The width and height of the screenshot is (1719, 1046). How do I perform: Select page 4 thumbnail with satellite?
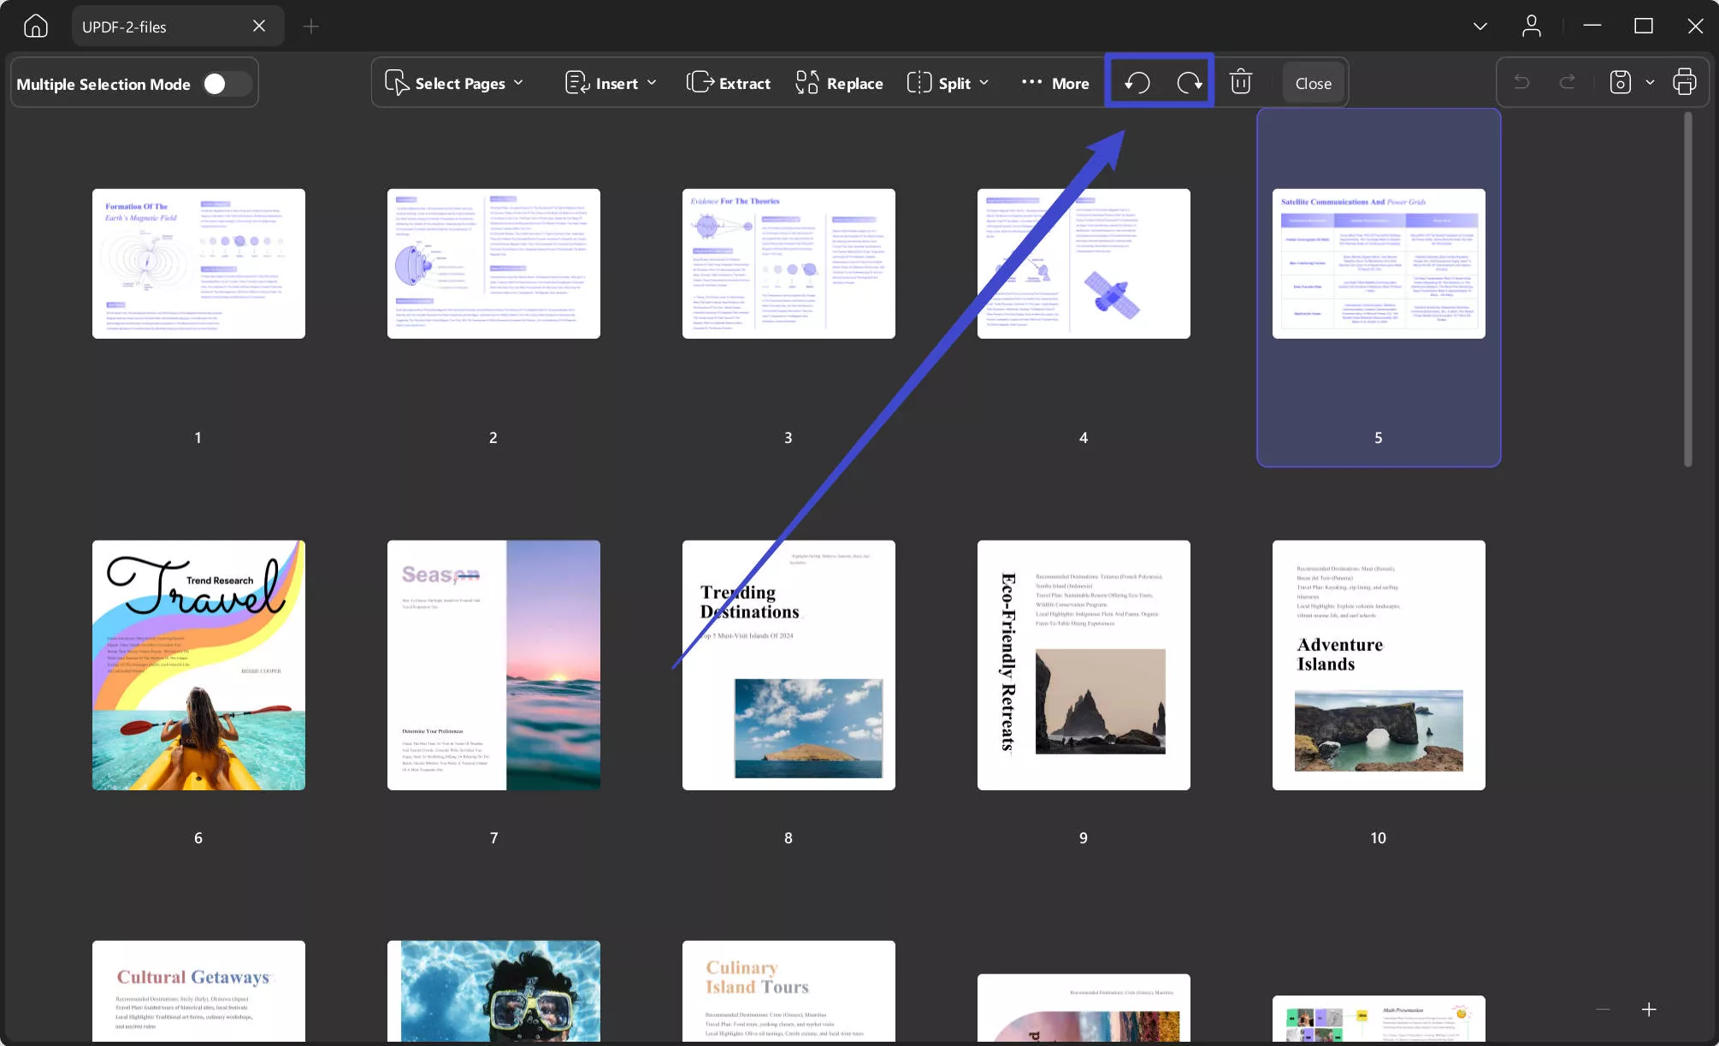click(1084, 263)
